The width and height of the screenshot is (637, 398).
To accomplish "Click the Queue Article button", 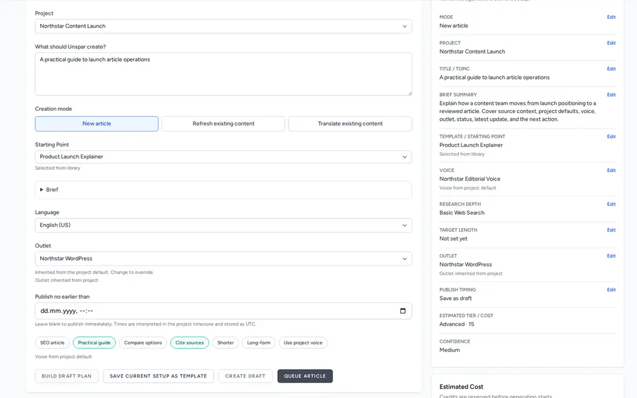I will coord(305,376).
